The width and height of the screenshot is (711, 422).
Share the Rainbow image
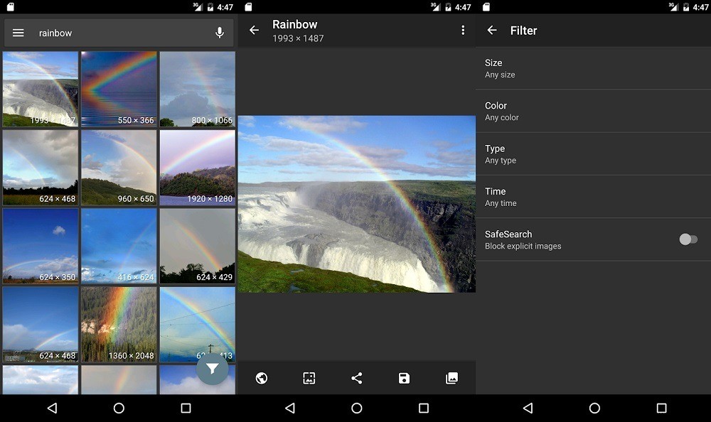tap(357, 378)
